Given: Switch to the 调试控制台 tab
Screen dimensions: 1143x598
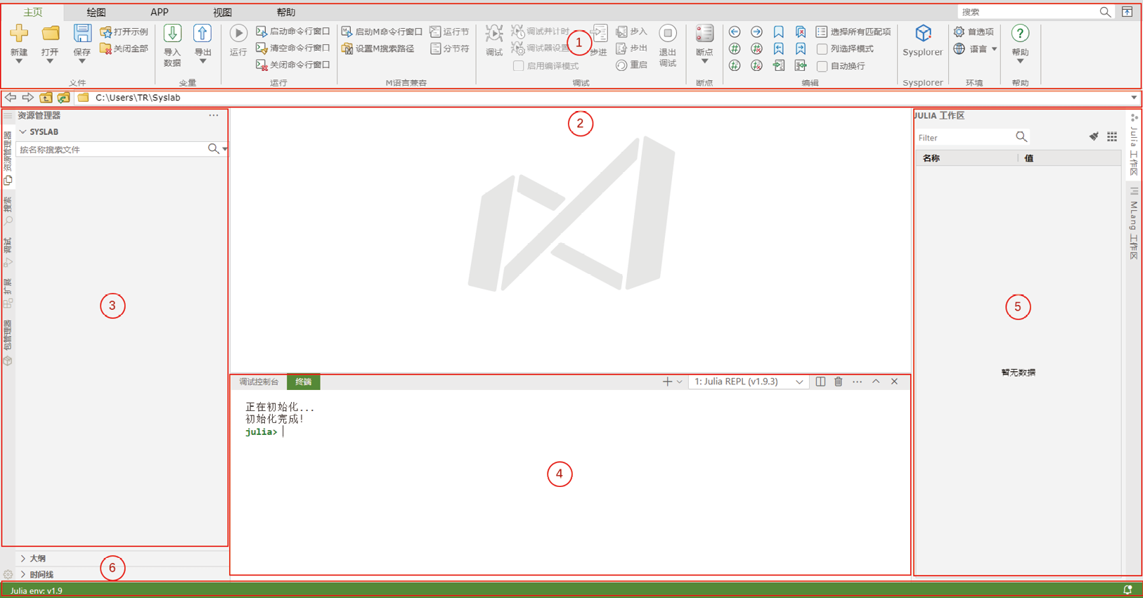Looking at the screenshot, I should pyautogui.click(x=259, y=382).
